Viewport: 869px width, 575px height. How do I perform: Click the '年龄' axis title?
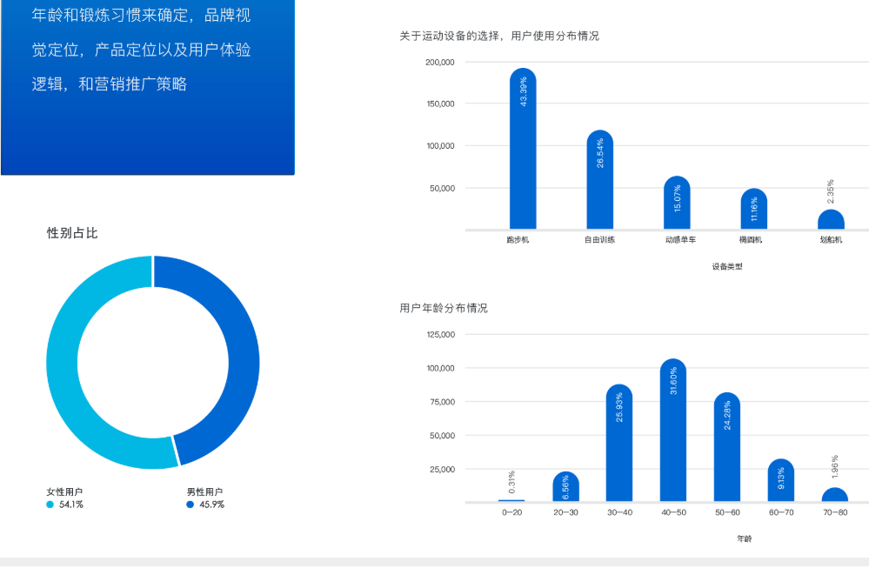click(745, 539)
